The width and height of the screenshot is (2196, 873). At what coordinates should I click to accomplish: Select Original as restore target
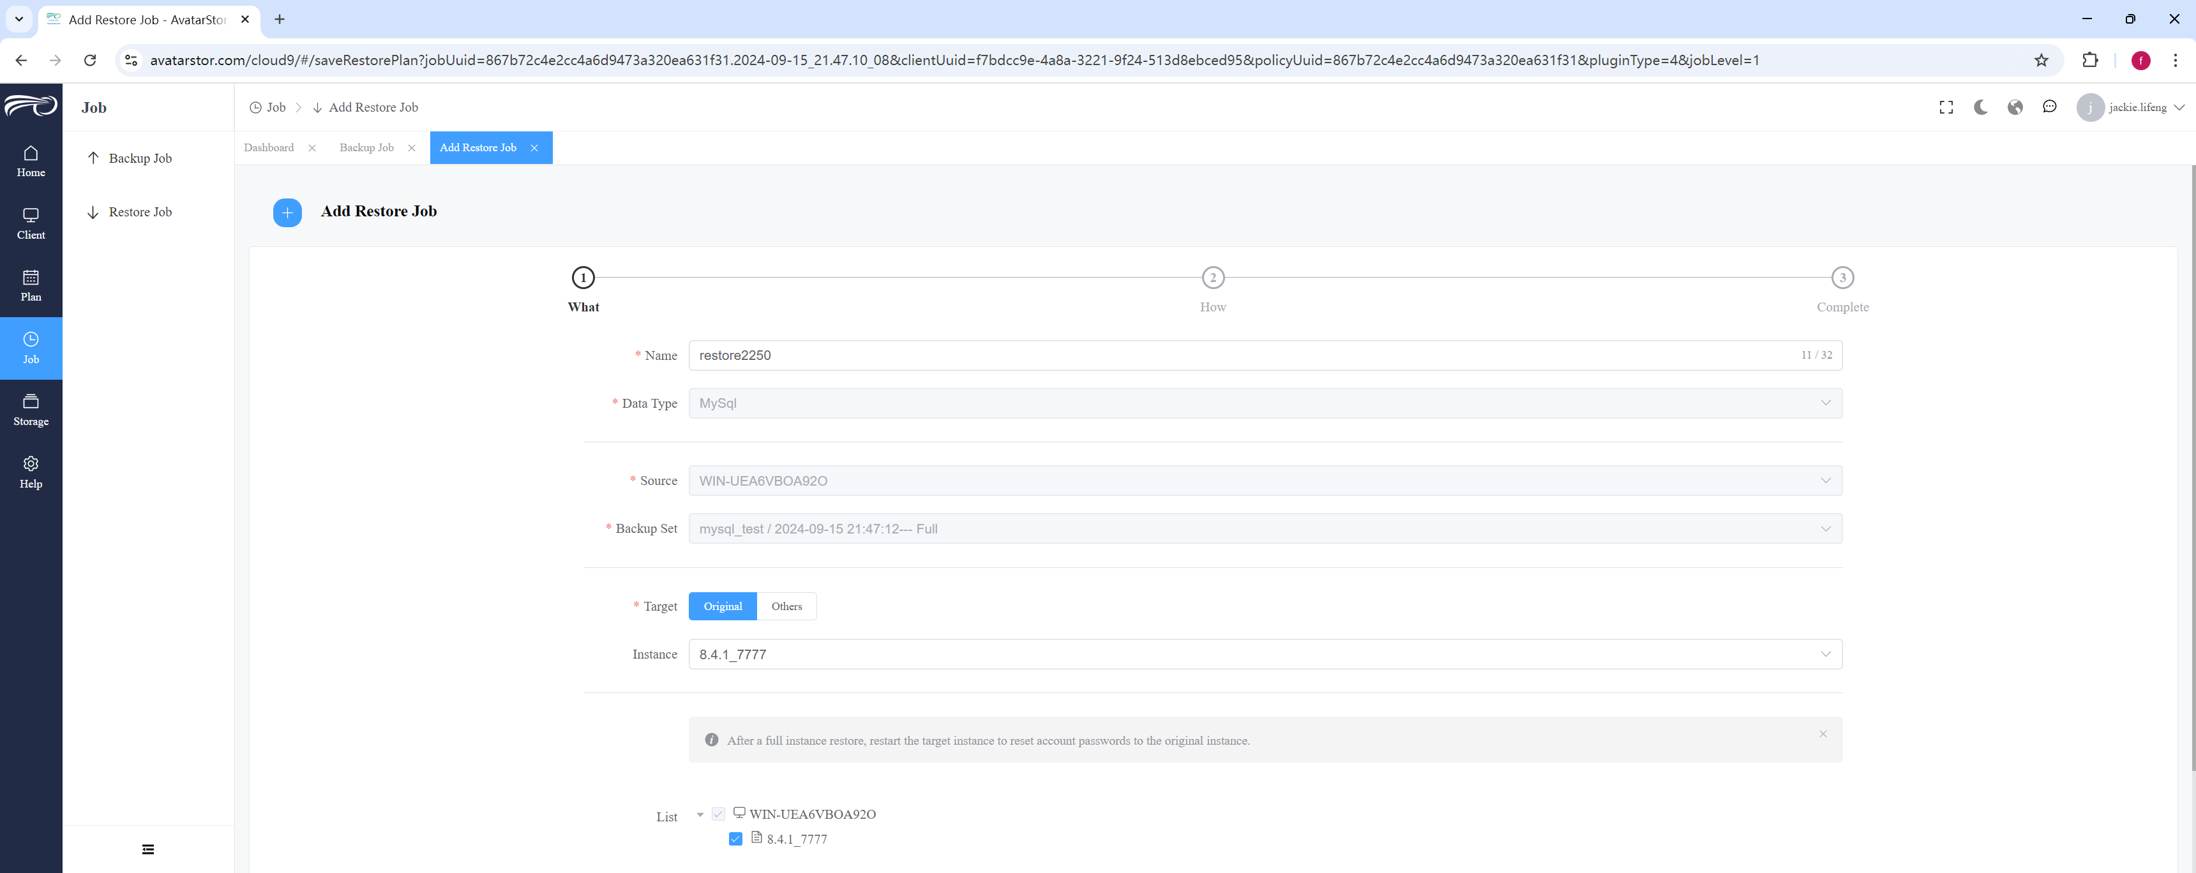point(723,606)
